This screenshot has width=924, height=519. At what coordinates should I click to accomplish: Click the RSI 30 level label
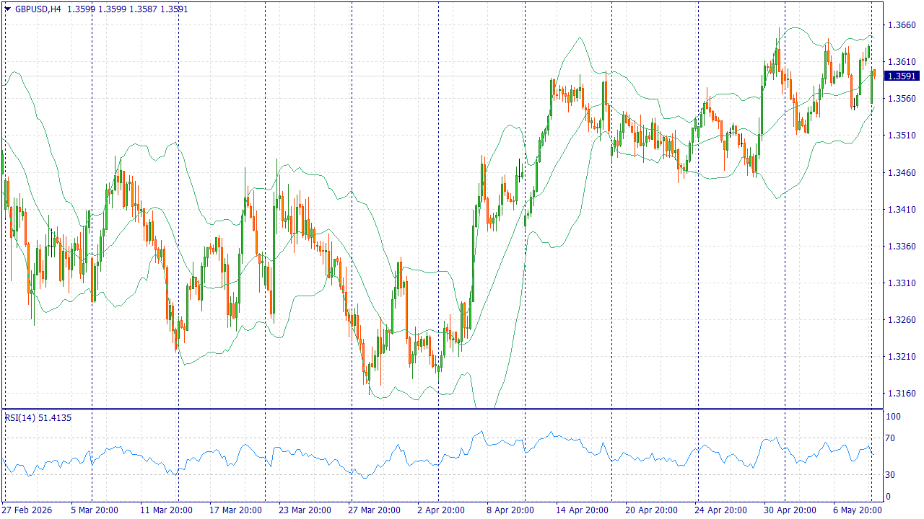point(891,474)
